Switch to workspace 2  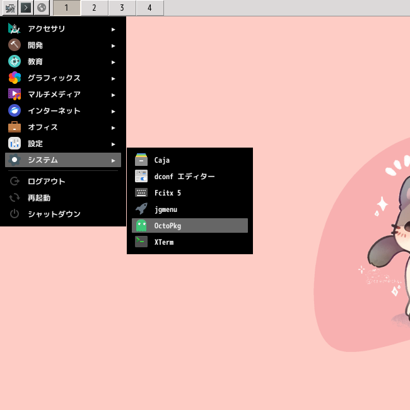pyautogui.click(x=95, y=8)
